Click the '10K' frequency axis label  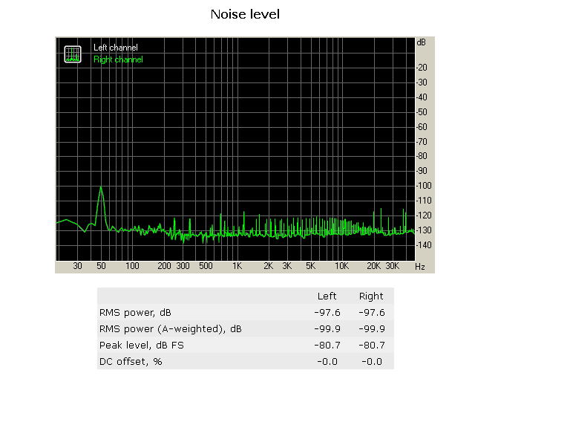pyautogui.click(x=341, y=266)
